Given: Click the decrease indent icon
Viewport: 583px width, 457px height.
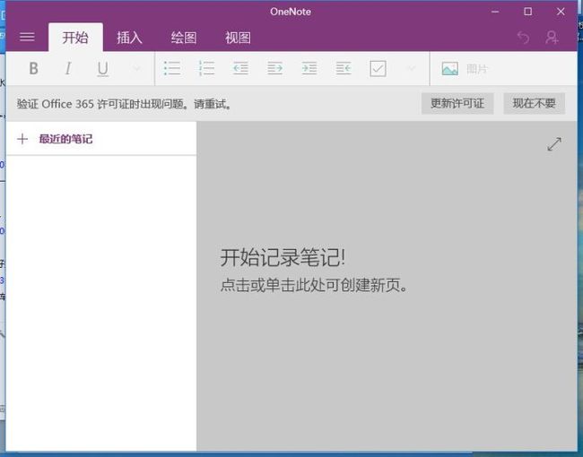Looking at the screenshot, I should coord(240,68).
